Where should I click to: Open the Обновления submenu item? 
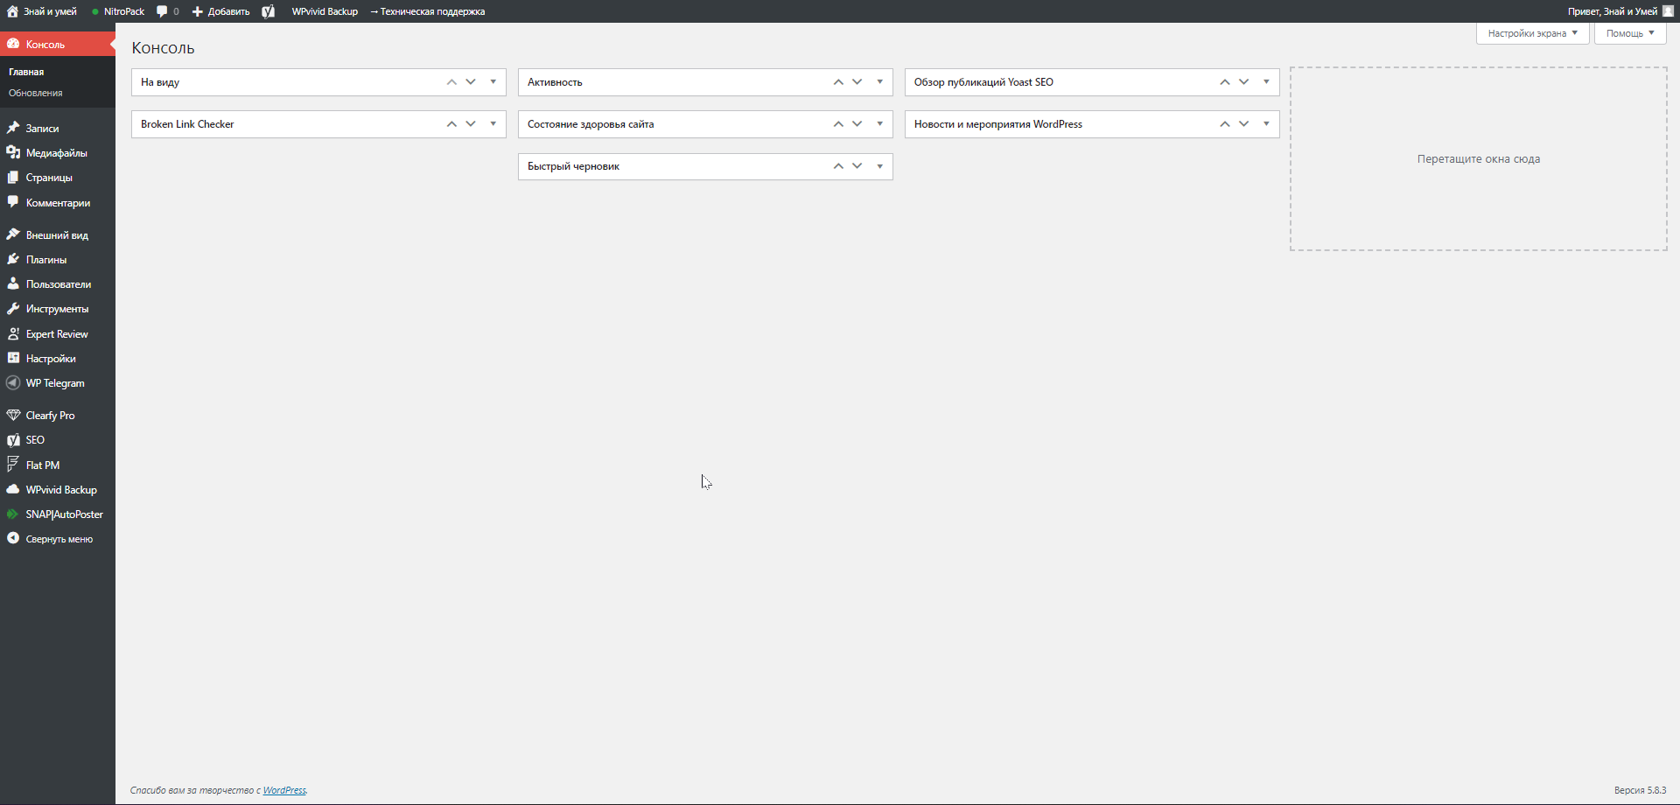[x=36, y=93]
